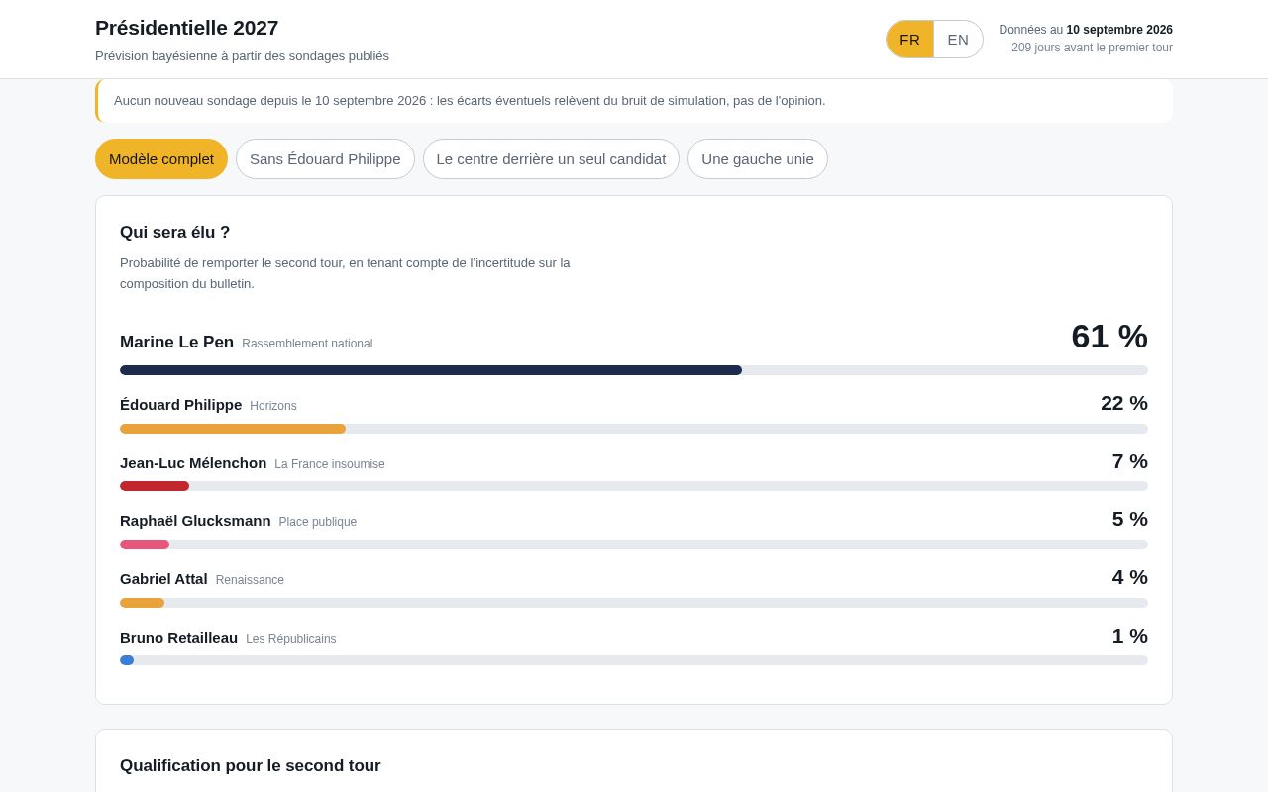Click the La France insoumise party label
Viewport: 1268px width, 792px height.
(330, 464)
